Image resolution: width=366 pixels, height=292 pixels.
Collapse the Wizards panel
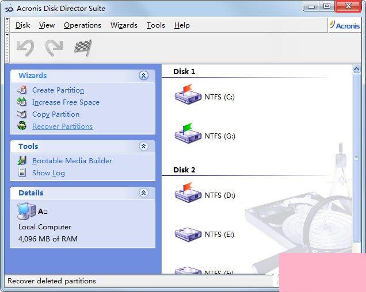(x=143, y=75)
